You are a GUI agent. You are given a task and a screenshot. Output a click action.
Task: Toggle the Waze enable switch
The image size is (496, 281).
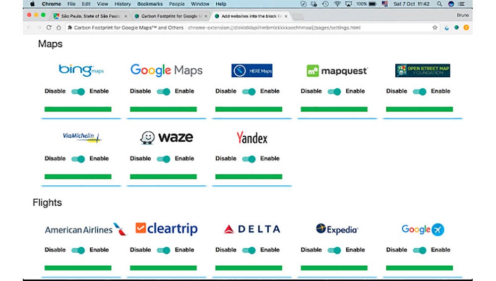coord(164,159)
